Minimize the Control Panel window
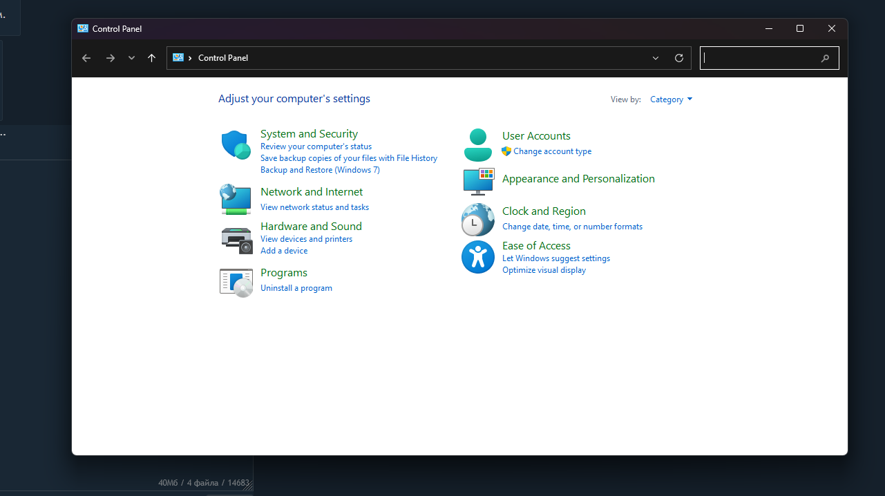The image size is (885, 496). [769, 28]
